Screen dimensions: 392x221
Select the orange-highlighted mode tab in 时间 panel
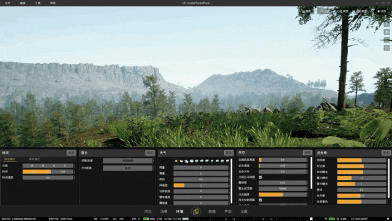click(x=10, y=159)
